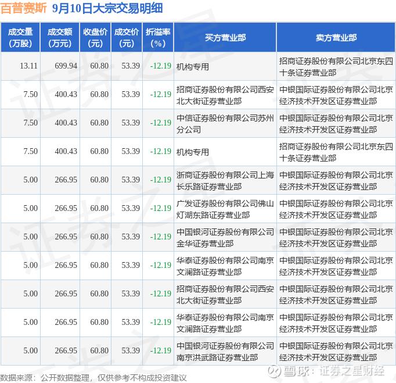Click 招商证券西安北大街 buyer in 5.00 row
The width and height of the screenshot is (396, 383).
[x=225, y=295]
